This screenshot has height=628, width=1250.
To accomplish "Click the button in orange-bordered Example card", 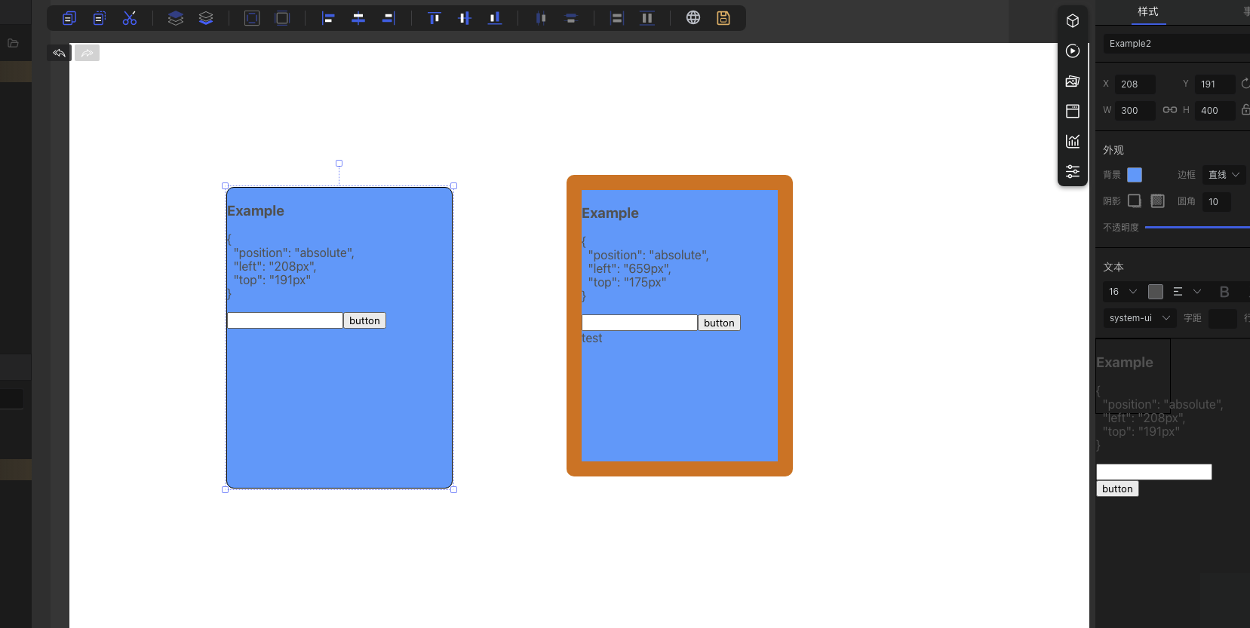I will (719, 323).
